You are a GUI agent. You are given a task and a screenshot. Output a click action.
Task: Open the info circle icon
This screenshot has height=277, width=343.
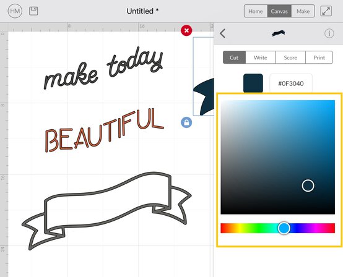[x=329, y=33]
